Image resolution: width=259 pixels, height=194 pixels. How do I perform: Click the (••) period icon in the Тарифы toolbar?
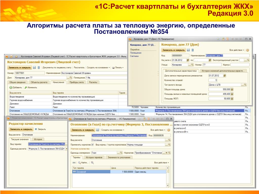pyautogui.click(x=74, y=163)
